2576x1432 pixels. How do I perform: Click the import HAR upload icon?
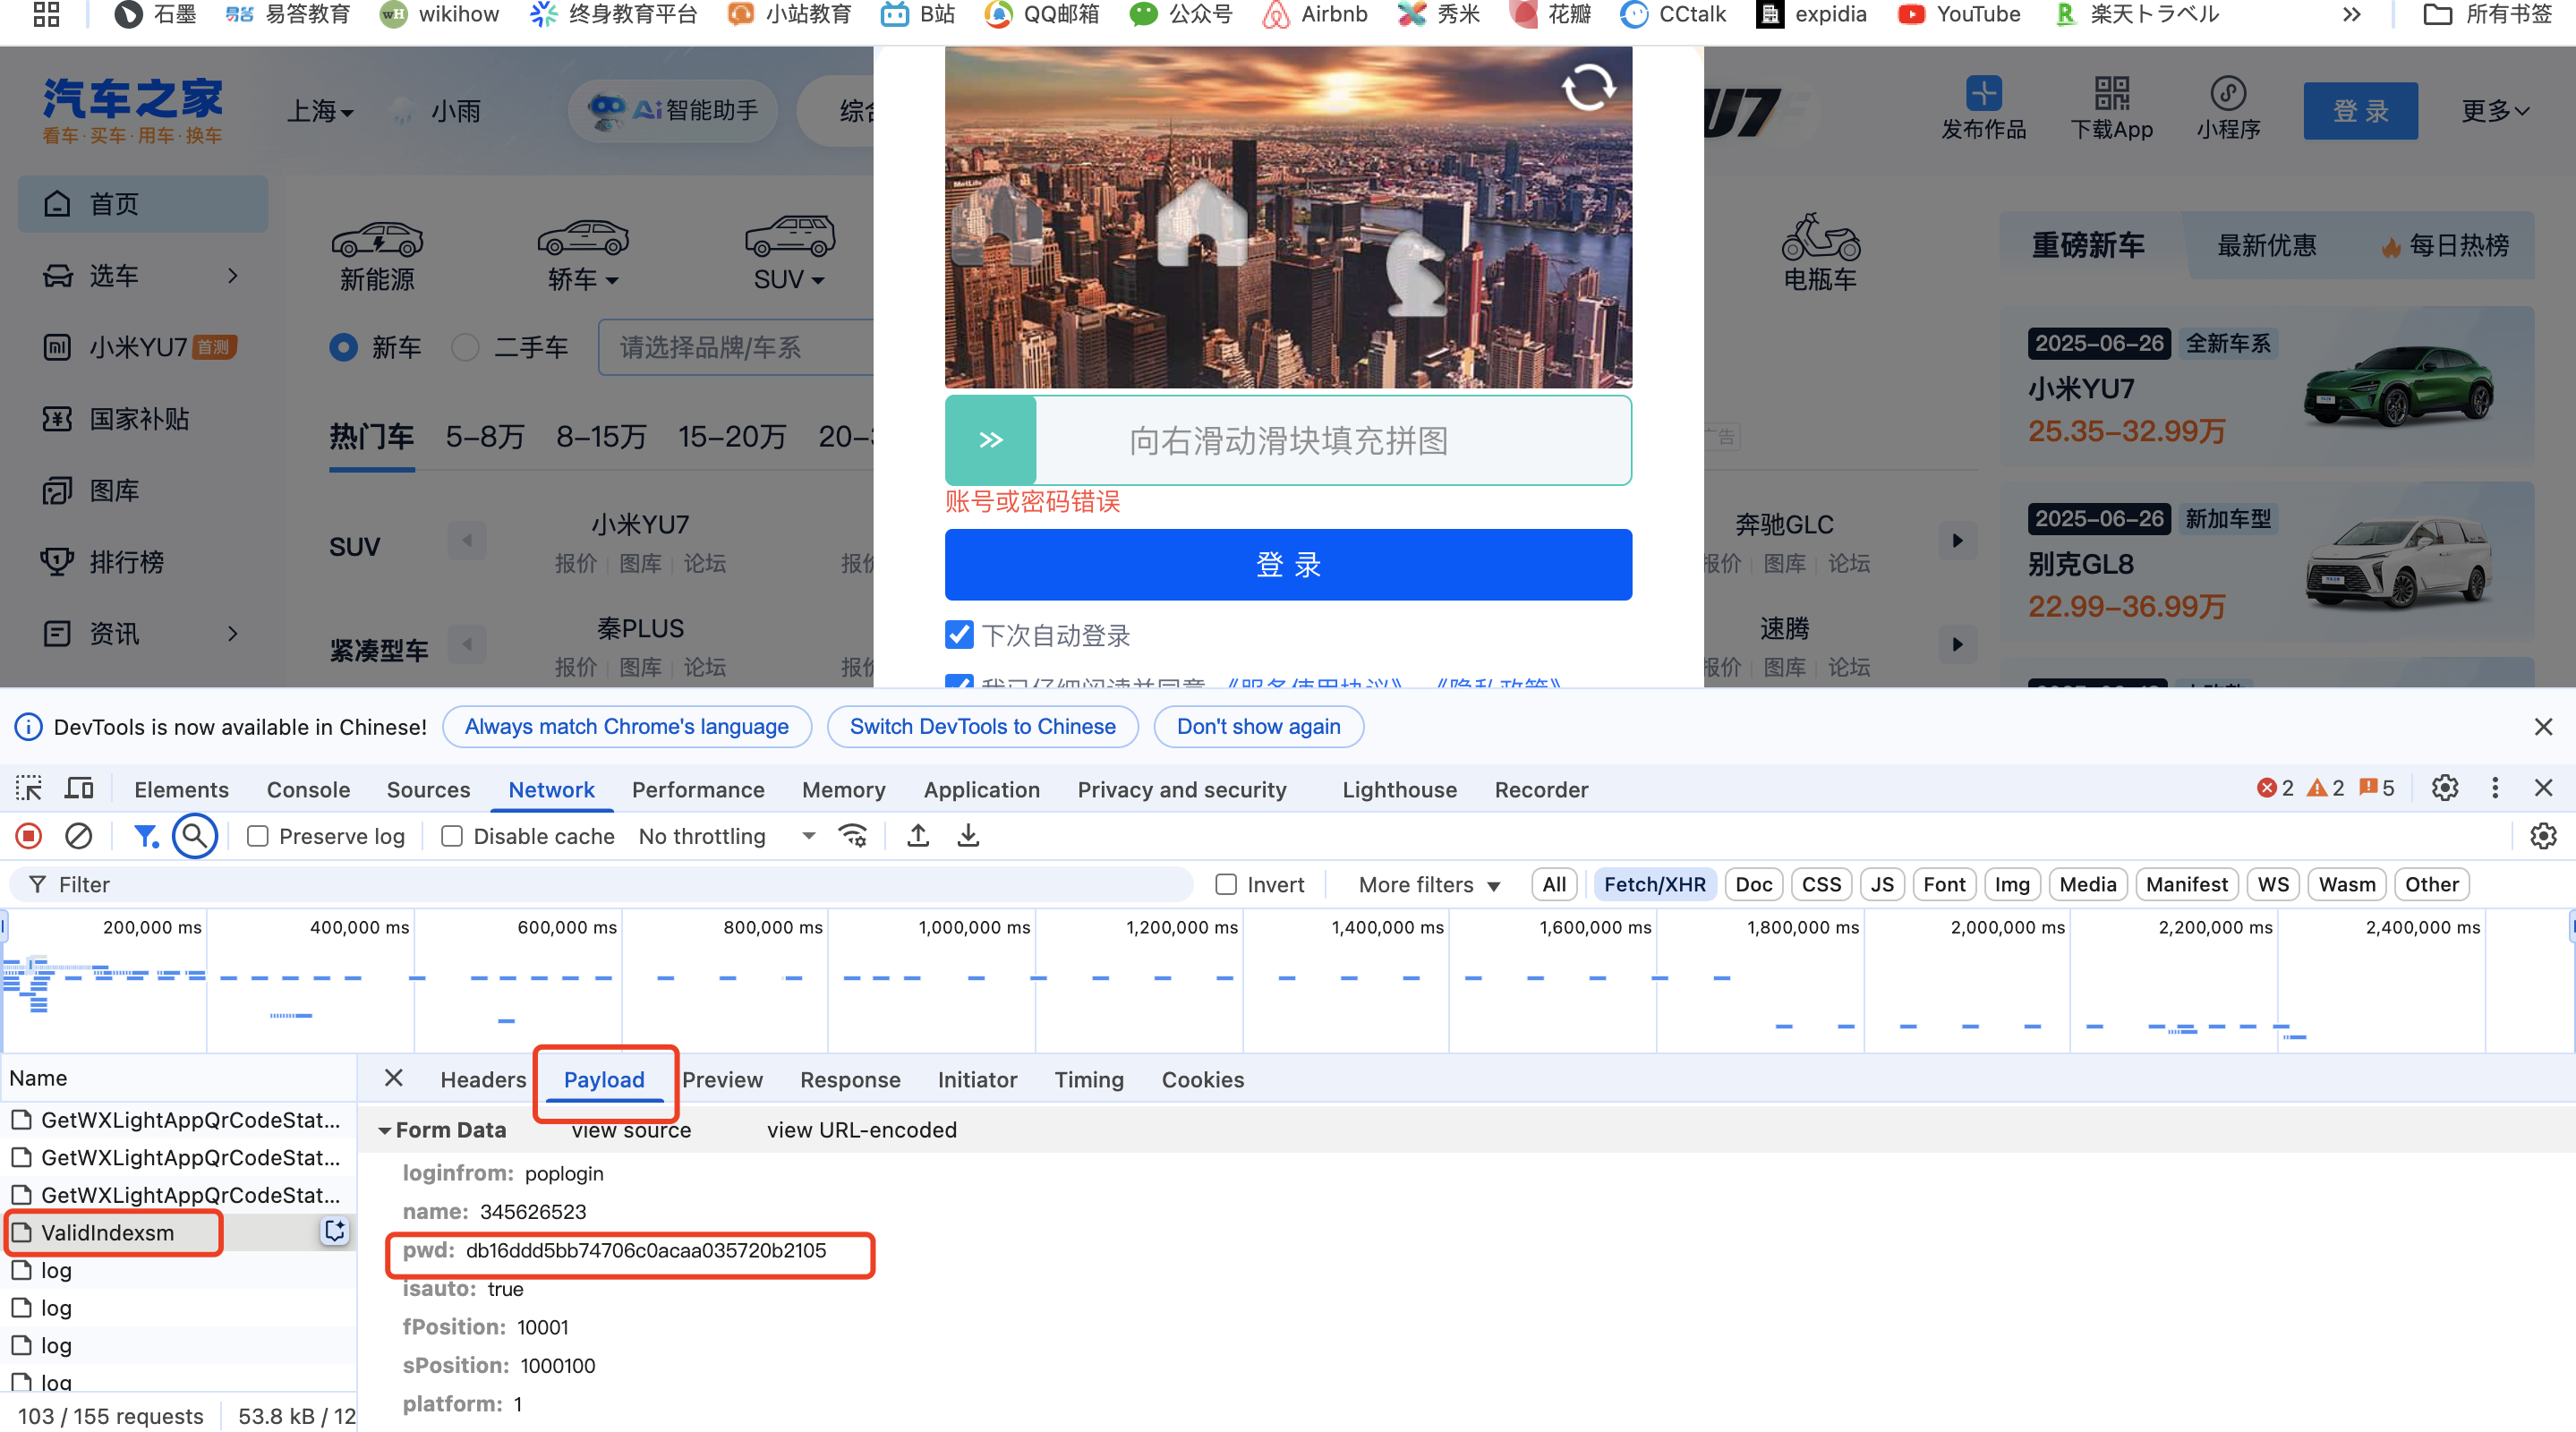click(918, 836)
